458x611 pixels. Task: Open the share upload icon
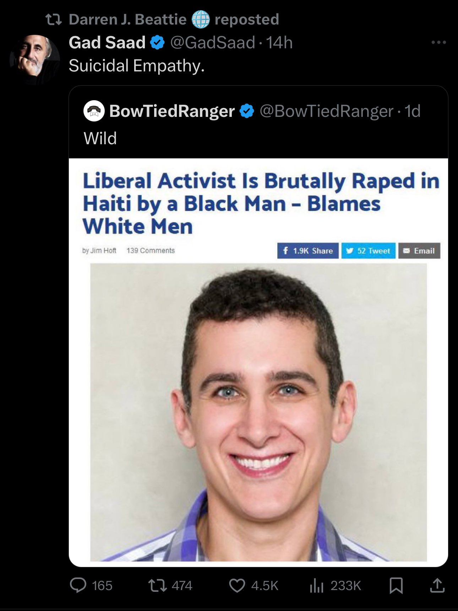(437, 585)
